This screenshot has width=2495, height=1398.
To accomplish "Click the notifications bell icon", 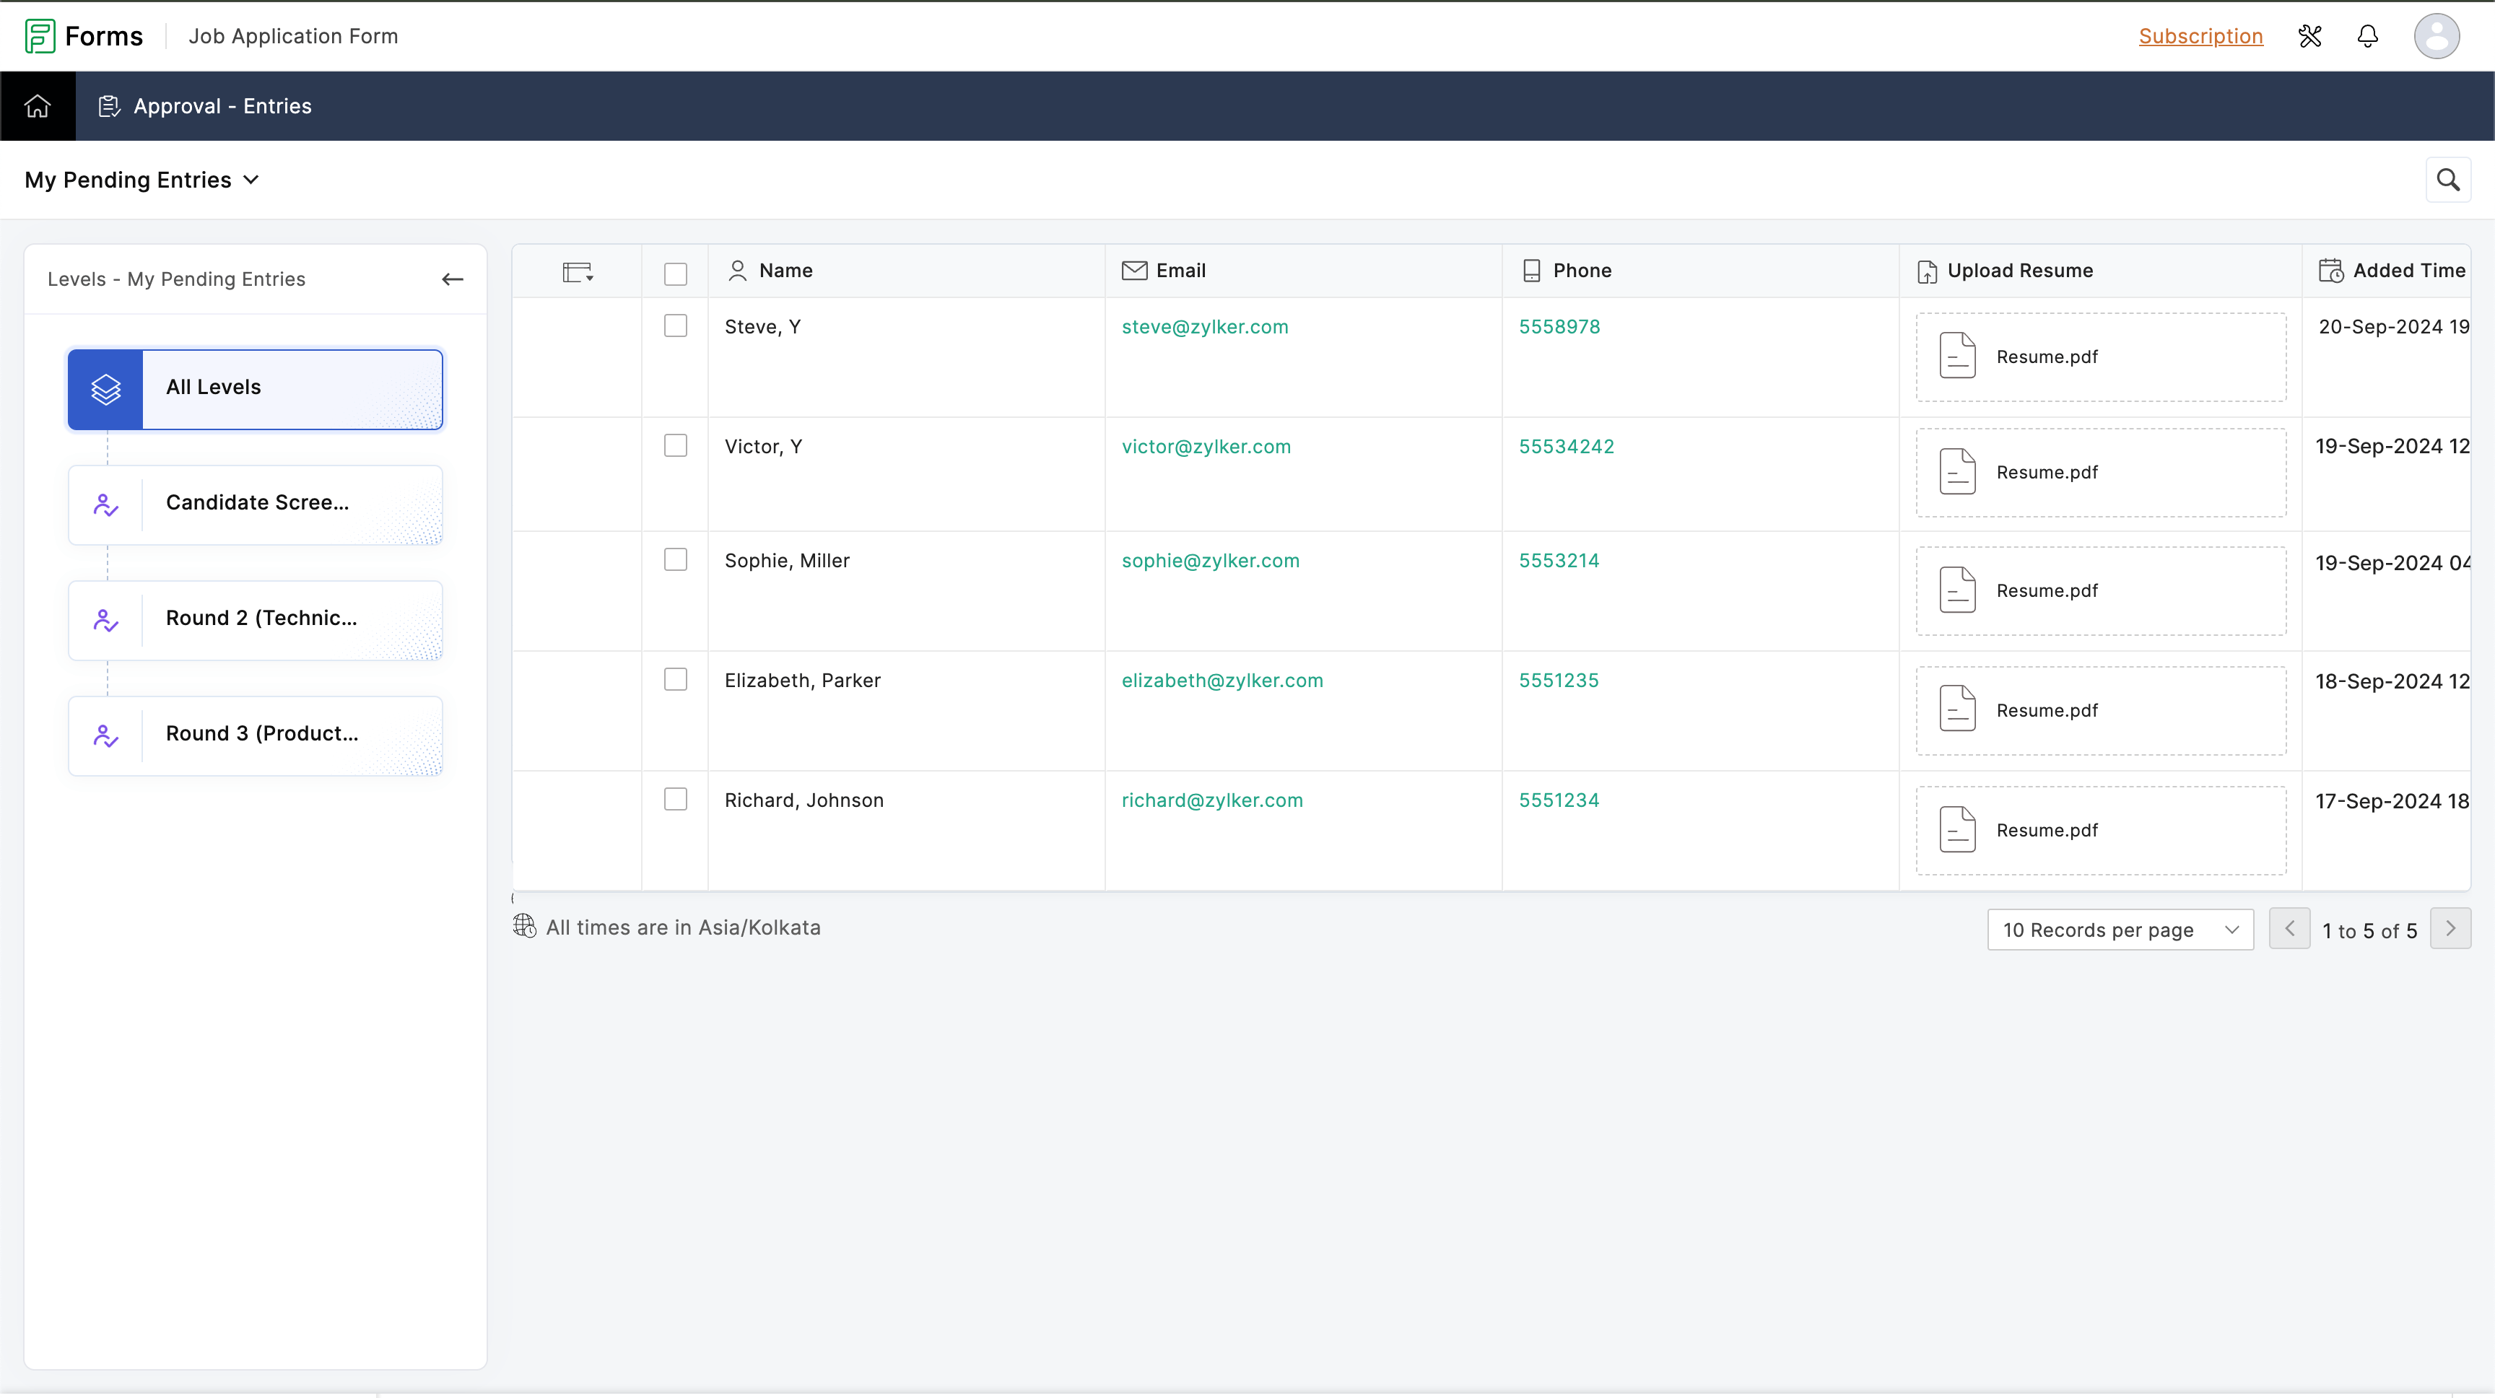I will coord(2367,37).
